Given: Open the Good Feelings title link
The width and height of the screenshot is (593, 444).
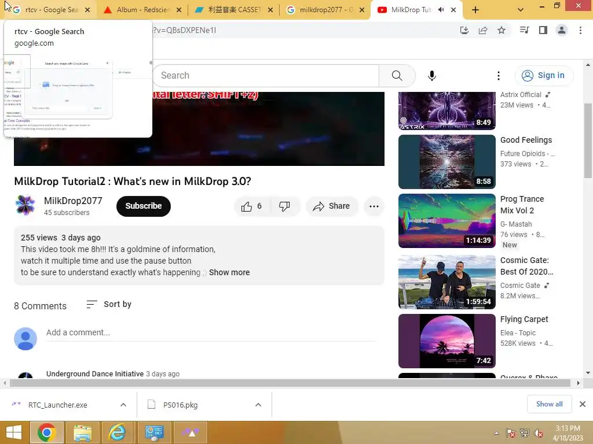Looking at the screenshot, I should coord(526,140).
